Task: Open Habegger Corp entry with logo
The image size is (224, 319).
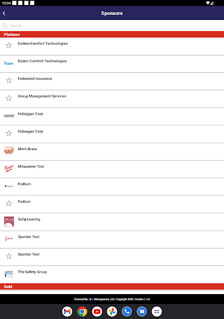Action: click(112, 117)
